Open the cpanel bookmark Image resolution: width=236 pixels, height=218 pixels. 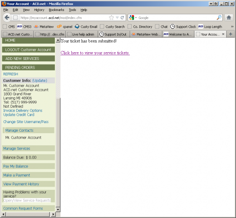click(64, 27)
